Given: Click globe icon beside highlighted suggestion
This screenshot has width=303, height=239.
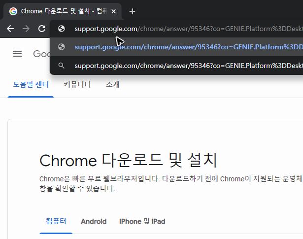Looking at the screenshot, I should pos(62,47).
